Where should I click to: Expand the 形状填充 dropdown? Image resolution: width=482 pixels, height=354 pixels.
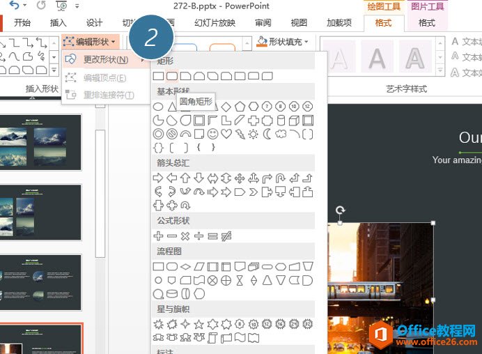[x=283, y=42]
